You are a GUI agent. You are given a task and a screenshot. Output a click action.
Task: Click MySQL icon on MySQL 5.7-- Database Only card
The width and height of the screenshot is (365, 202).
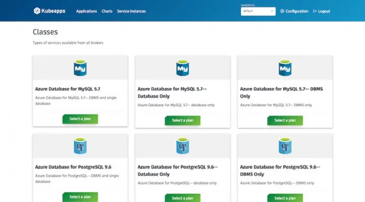(182, 68)
